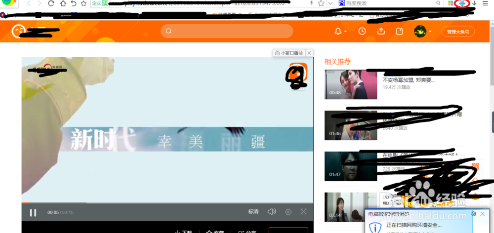Click the info shield icon in popup
The image size is (494, 233).
375,228
